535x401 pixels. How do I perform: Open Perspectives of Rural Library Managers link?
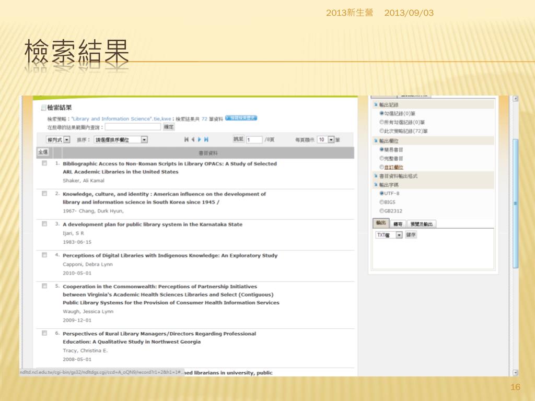tap(159, 338)
